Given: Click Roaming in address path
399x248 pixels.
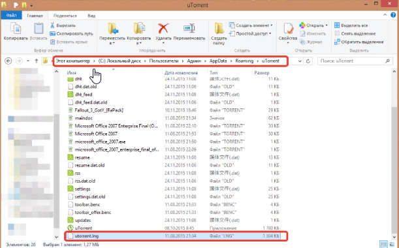Looking at the screenshot, I should 244,61.
